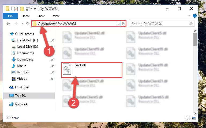The image size is (206, 128).
Task: Click the search magnifier icon
Action: (x=191, y=24)
